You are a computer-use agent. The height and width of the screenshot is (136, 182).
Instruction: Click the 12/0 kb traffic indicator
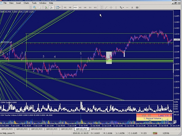(x=166, y=133)
